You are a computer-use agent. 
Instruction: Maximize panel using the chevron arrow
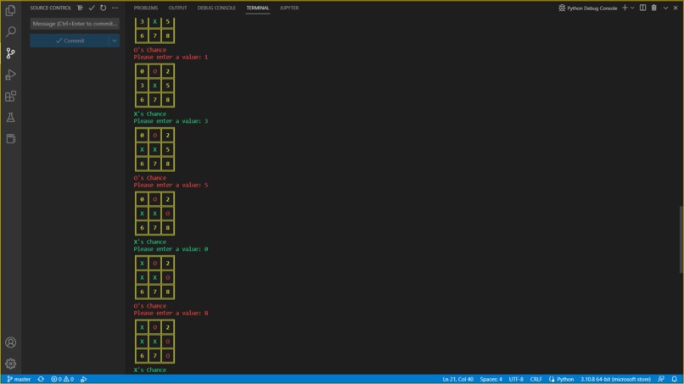665,8
